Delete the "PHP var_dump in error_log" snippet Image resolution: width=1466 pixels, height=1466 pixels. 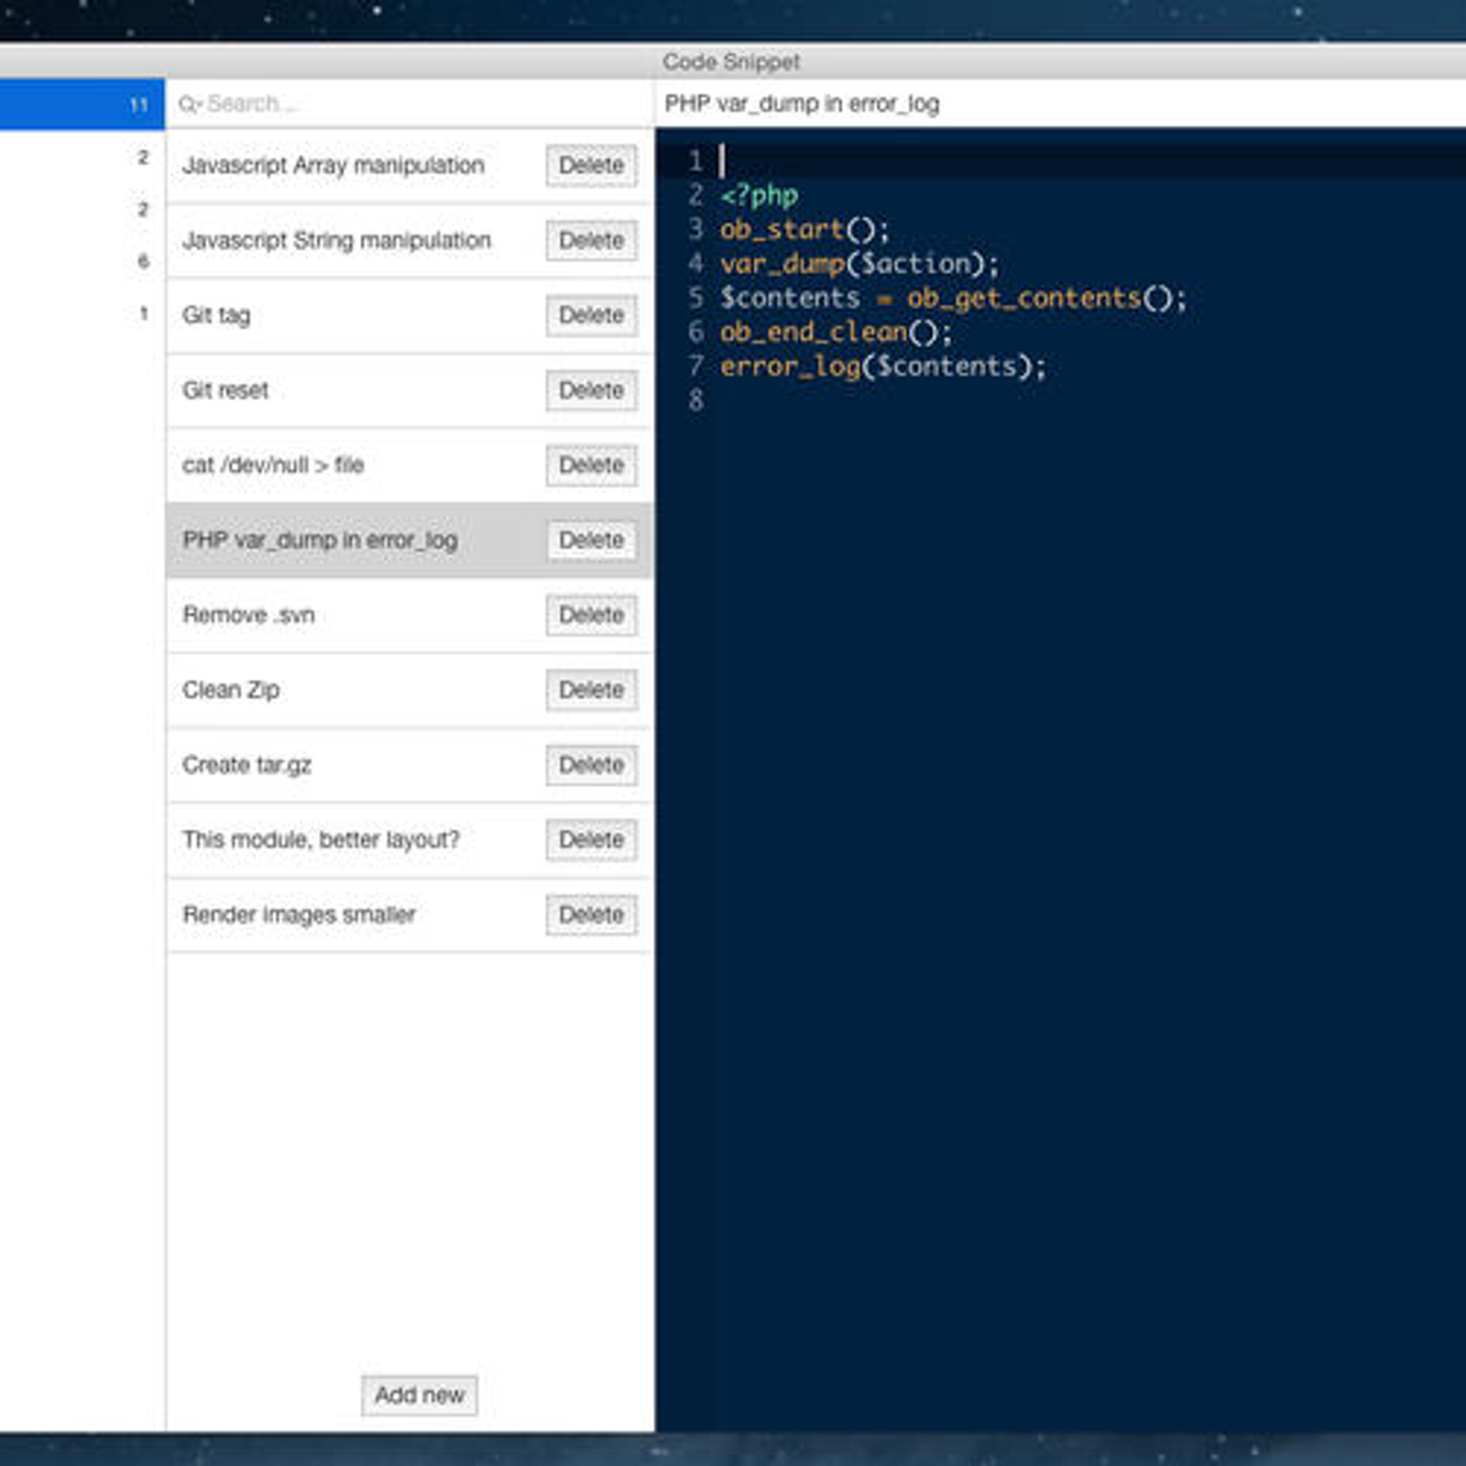pyautogui.click(x=591, y=541)
